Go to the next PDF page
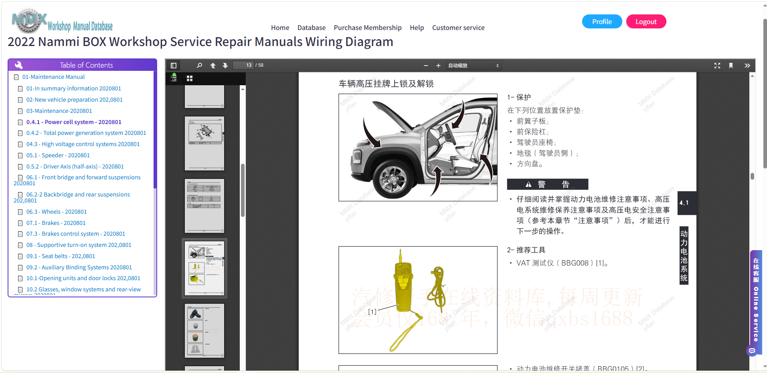Screen dimensions: 767x373 (225, 65)
